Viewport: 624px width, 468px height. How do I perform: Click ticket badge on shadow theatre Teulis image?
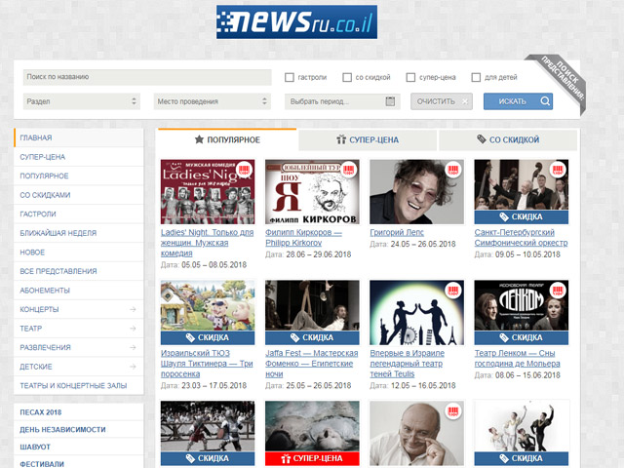453,291
